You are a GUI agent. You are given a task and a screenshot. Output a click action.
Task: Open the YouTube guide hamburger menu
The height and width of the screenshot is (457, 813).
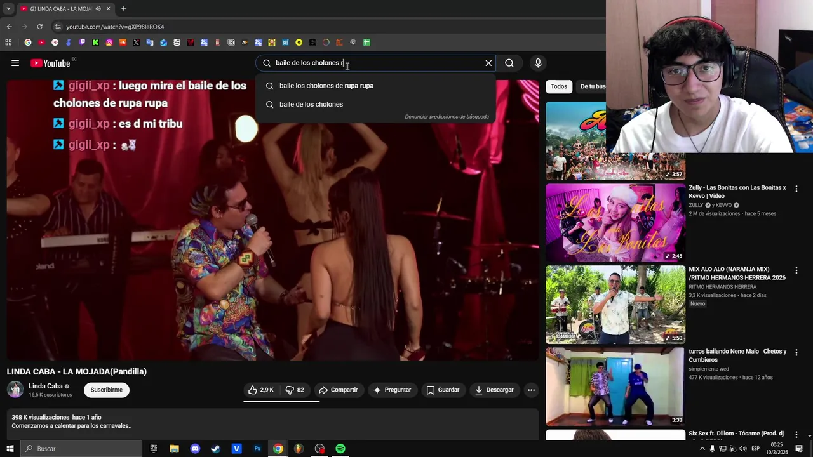(x=15, y=63)
